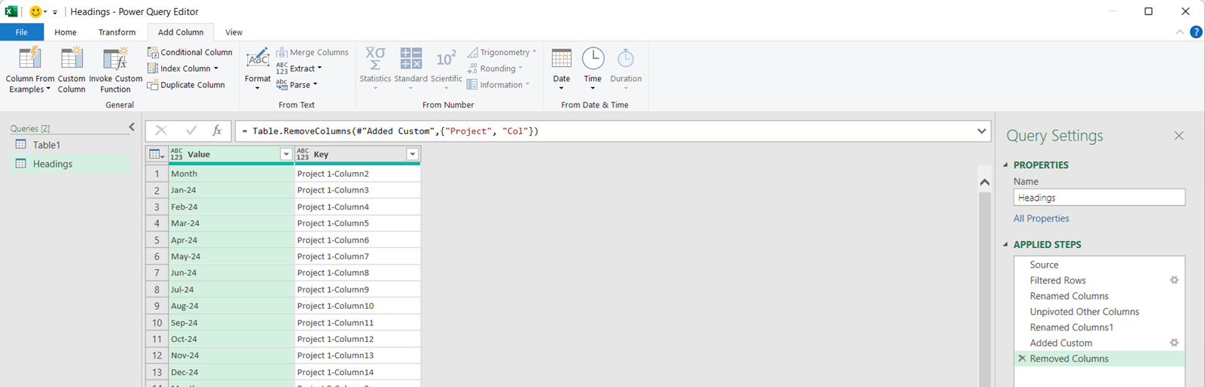Select the Renamed Columns step

pos(1100,296)
